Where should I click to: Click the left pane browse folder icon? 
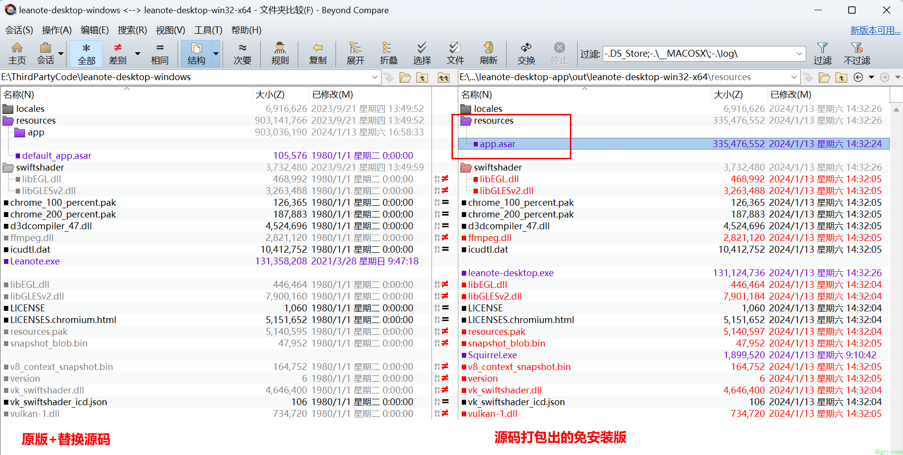point(405,77)
